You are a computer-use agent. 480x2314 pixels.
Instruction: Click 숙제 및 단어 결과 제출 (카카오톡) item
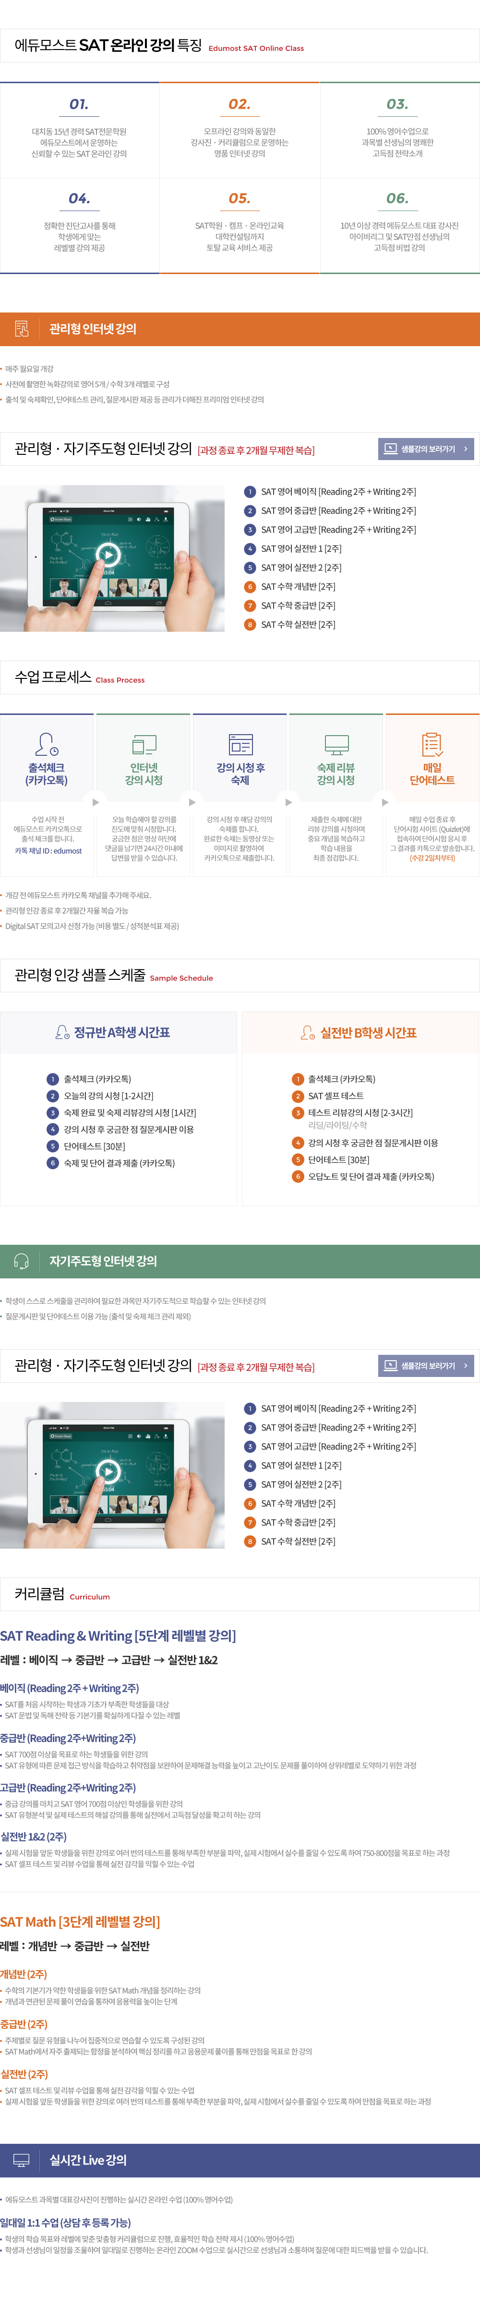(119, 1163)
